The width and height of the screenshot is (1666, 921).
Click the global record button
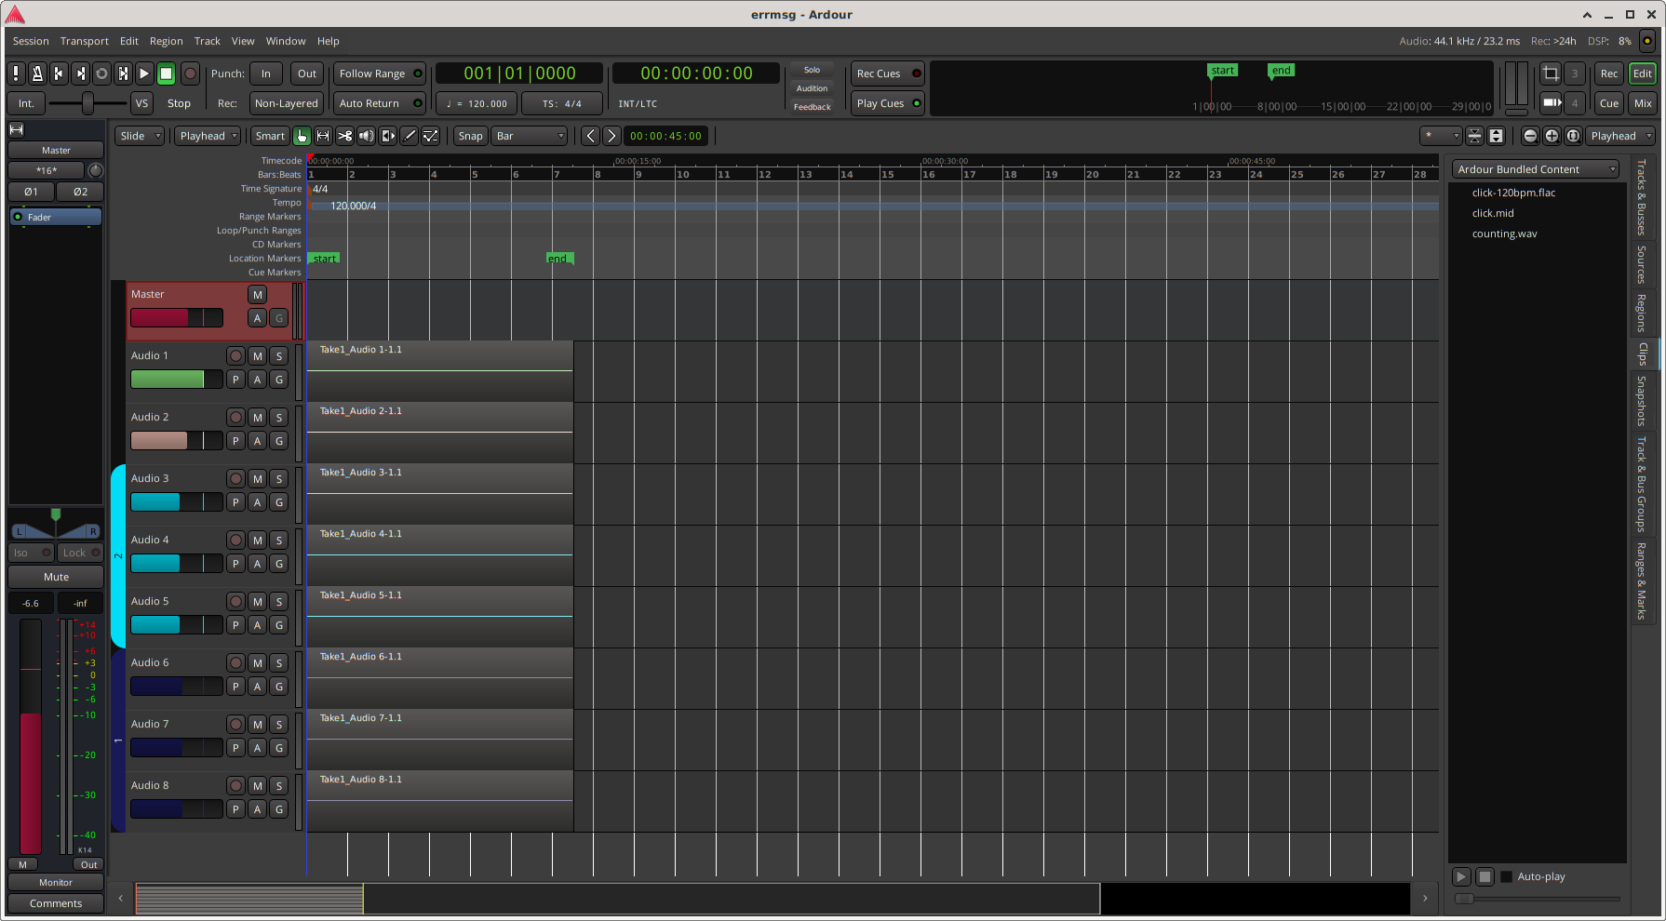(x=190, y=73)
